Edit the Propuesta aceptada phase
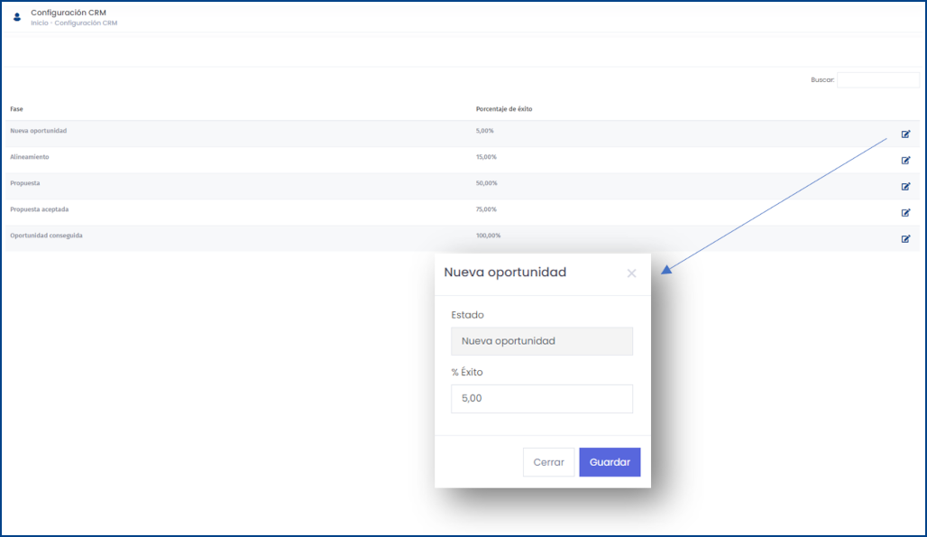Screen dimensions: 927x537 (x=905, y=212)
